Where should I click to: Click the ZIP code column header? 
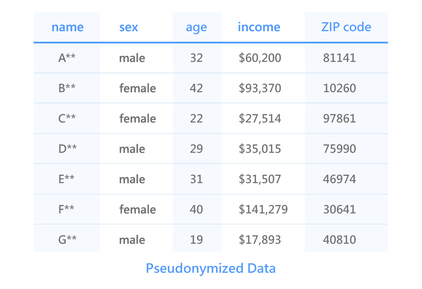pyautogui.click(x=346, y=27)
